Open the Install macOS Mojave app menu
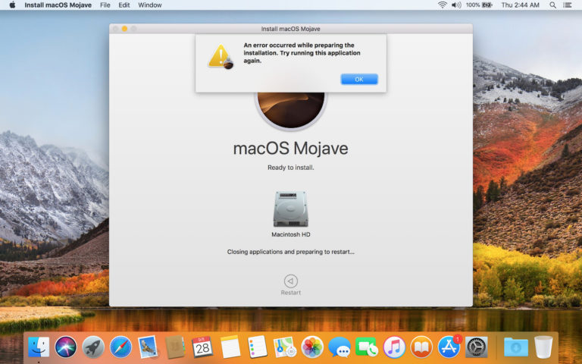This screenshot has height=364, width=582. click(58, 5)
